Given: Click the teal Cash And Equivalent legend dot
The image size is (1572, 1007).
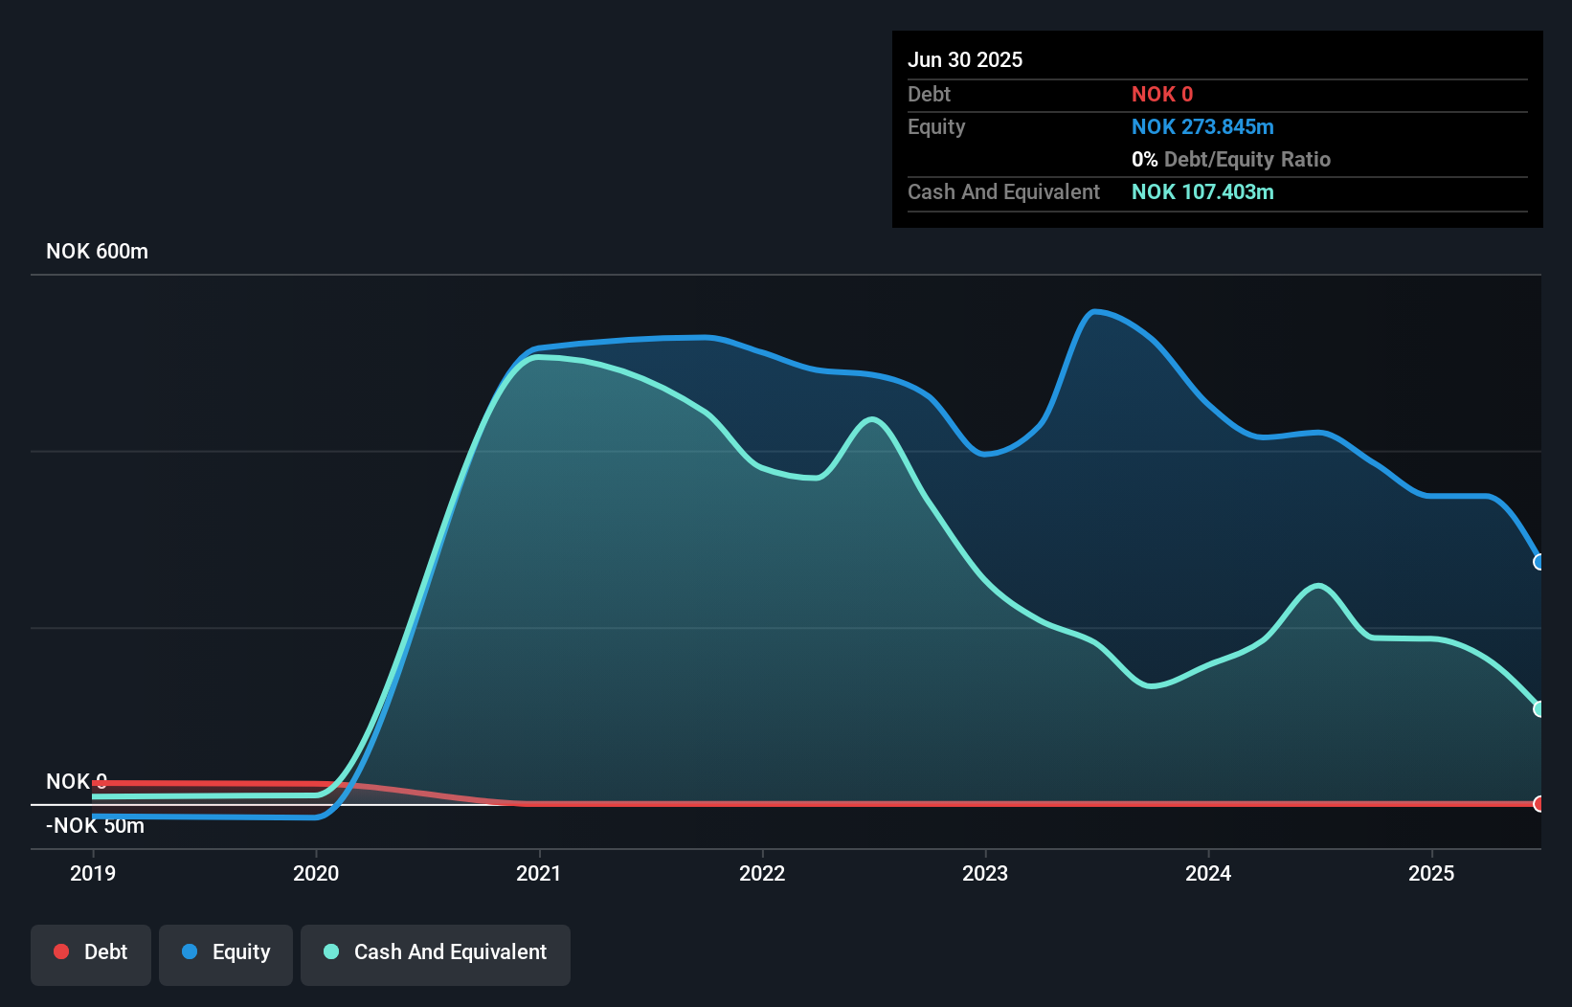Looking at the screenshot, I should tap(330, 951).
